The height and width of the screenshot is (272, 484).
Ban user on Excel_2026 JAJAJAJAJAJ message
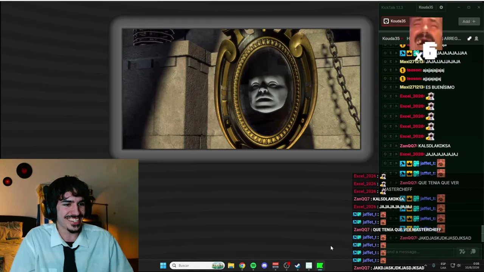385,155
